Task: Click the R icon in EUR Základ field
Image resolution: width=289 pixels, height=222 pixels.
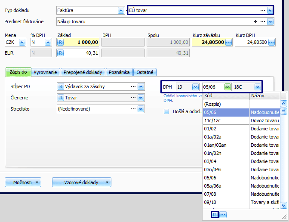Action: click(x=61, y=53)
